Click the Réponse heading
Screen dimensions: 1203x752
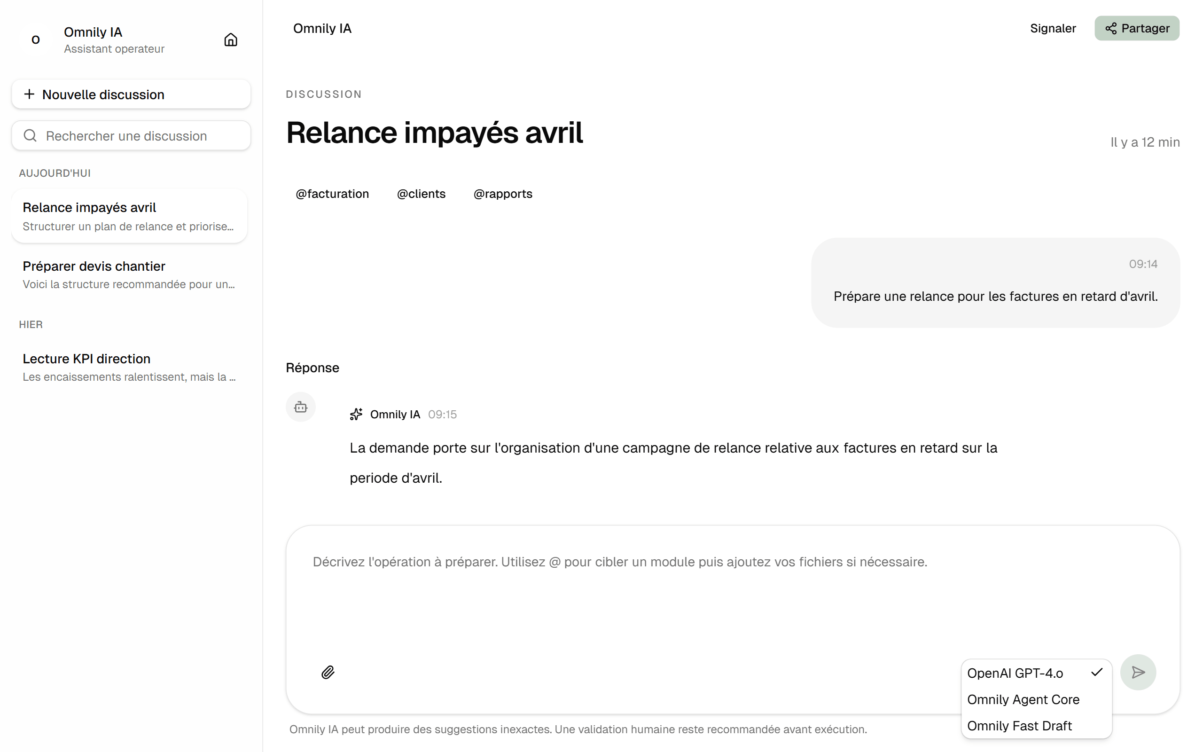pyautogui.click(x=312, y=368)
